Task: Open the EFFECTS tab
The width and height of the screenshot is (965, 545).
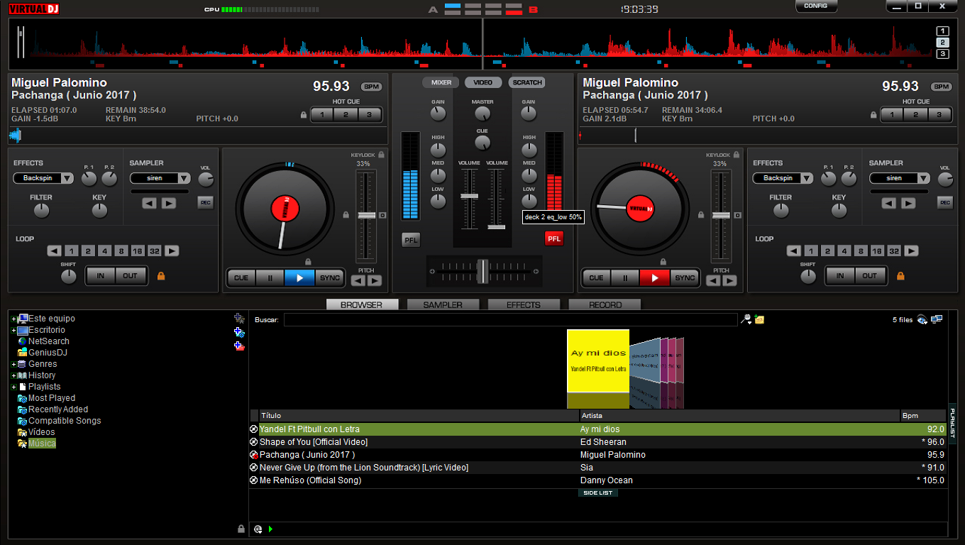Action: coord(524,304)
